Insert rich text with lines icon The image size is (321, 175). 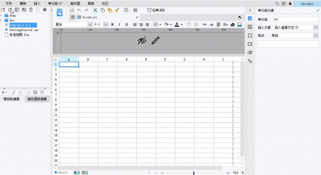point(218,25)
